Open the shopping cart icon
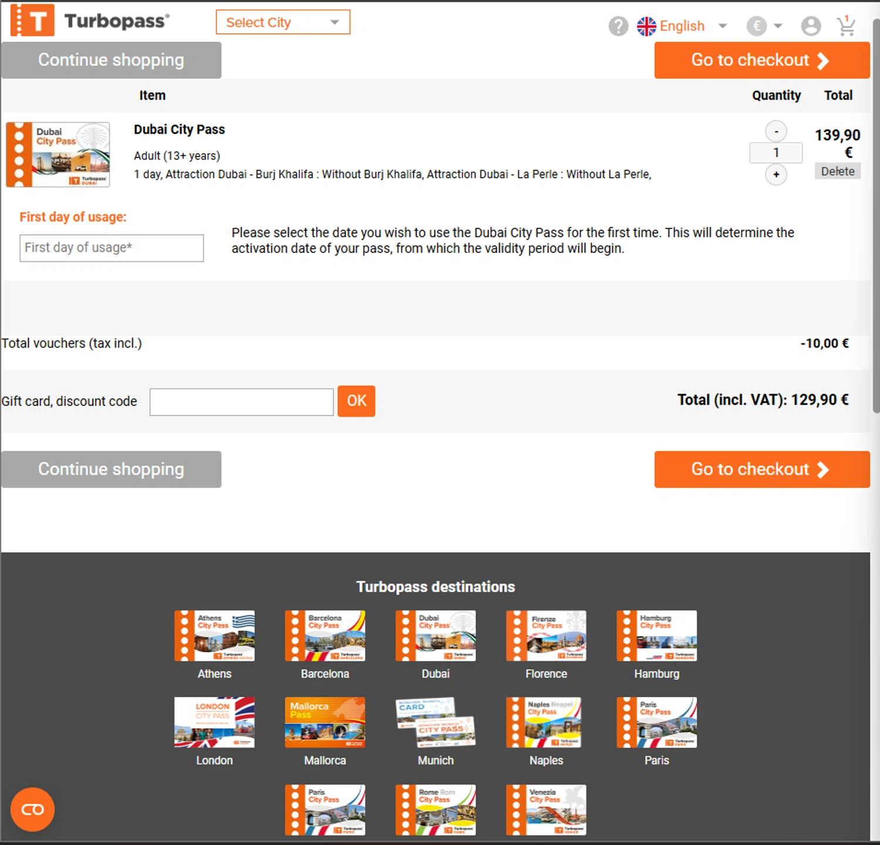Image resolution: width=880 pixels, height=845 pixels. pos(846,25)
